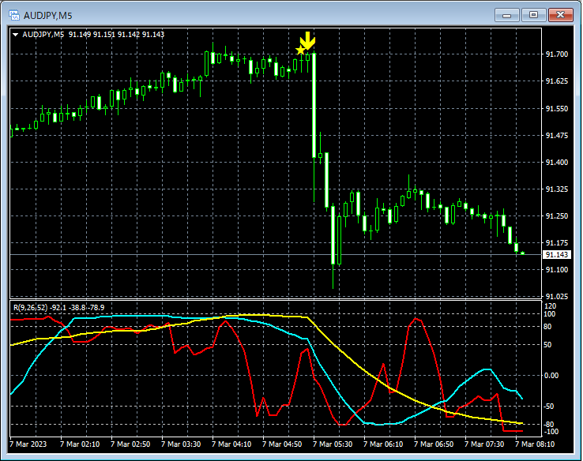
Task: Maximize the AUDJPY,M5 chart window
Action: tap(533, 15)
